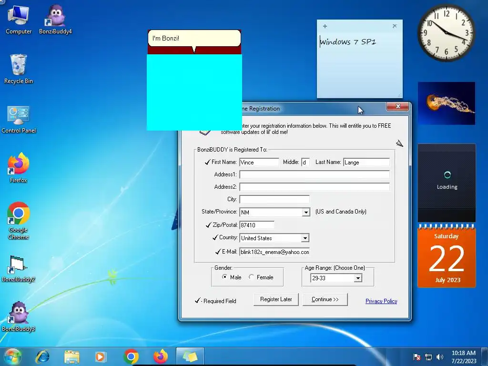Click the Zip/Postal field
Viewport: 488px width, 366px height.
pos(257,225)
